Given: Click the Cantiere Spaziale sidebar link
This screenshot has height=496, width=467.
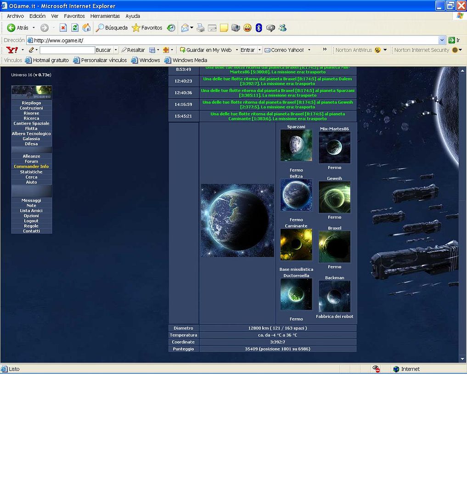Looking at the screenshot, I should point(31,124).
